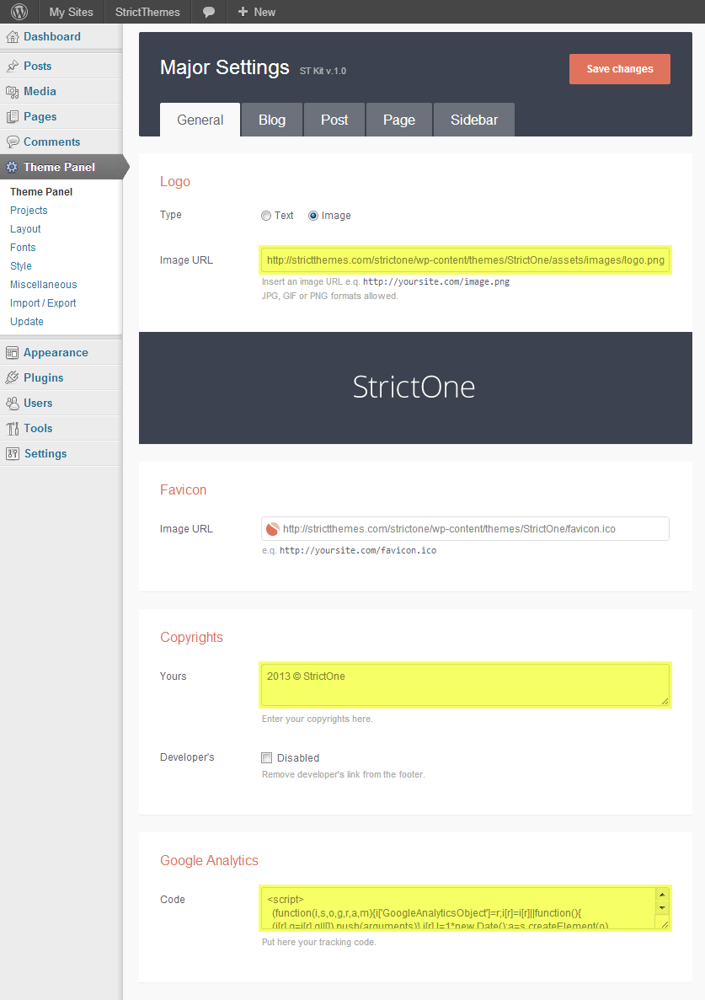Click the Dashboard home icon
Screen dimensions: 705x1000
(13, 37)
